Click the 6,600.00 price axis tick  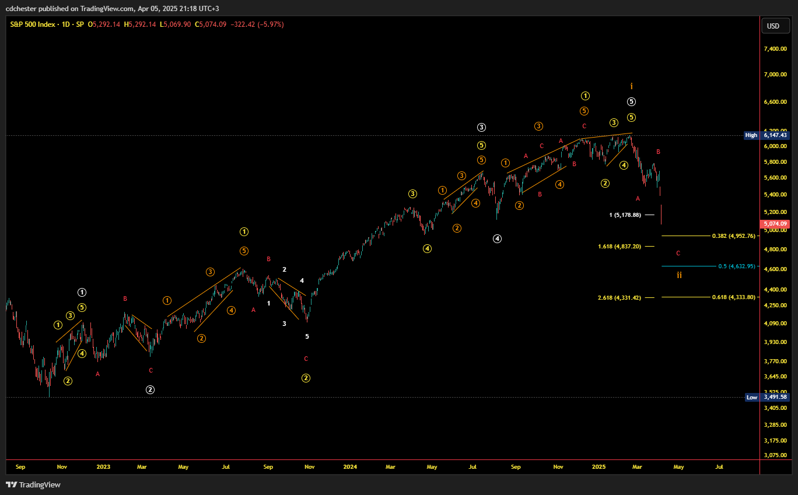[775, 102]
